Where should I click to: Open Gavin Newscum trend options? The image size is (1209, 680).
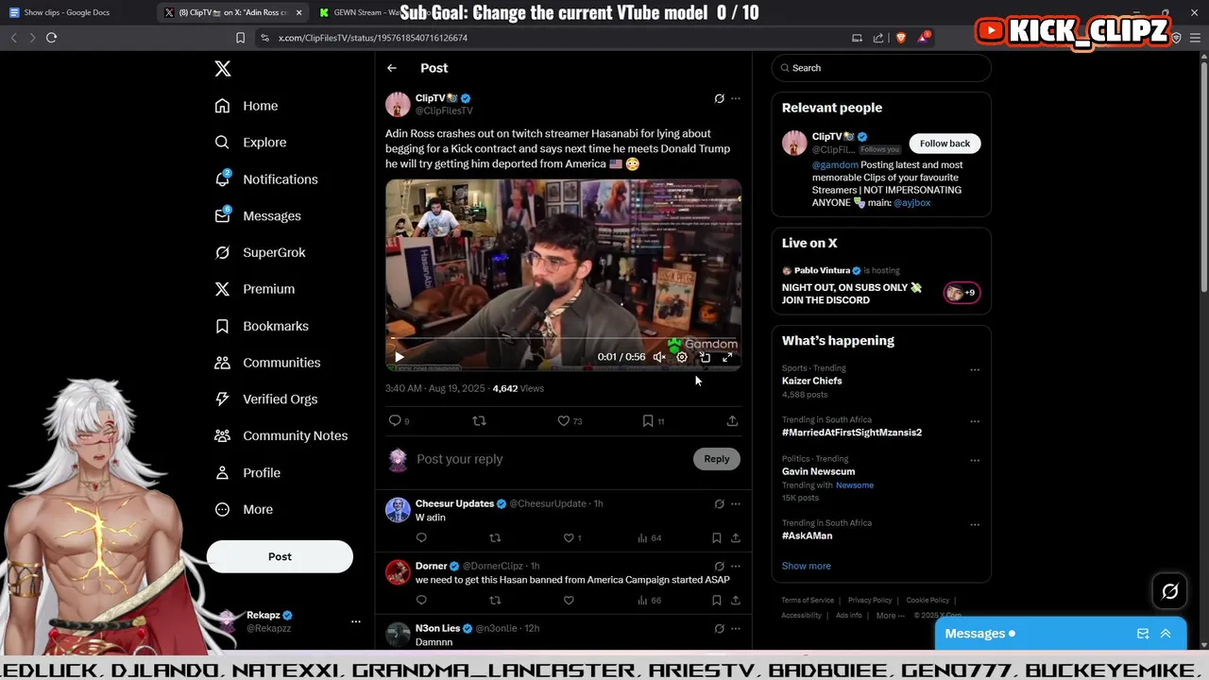click(x=975, y=461)
